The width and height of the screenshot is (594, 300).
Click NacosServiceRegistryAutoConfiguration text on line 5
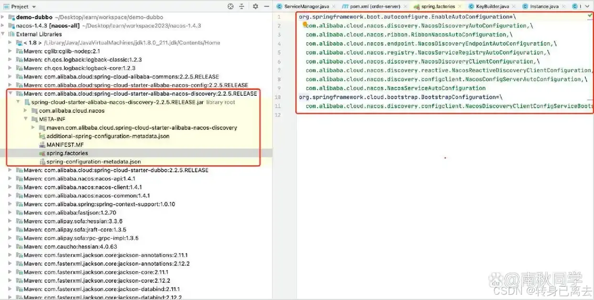click(482, 53)
